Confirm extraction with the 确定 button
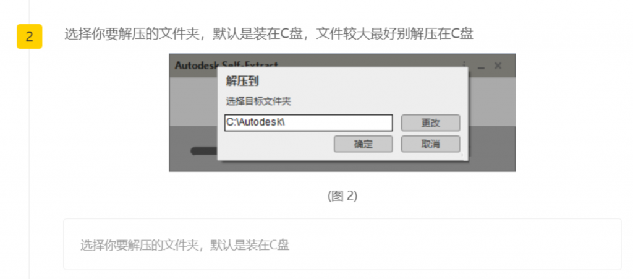The image size is (633, 279). pos(363,144)
